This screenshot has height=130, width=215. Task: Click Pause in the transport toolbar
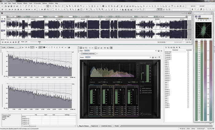point(15,10)
